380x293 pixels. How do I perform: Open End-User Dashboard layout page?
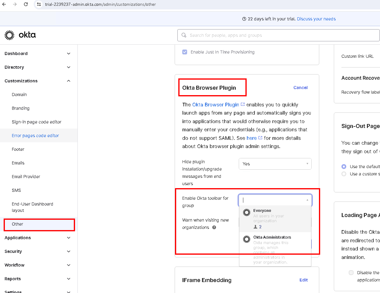33,207
